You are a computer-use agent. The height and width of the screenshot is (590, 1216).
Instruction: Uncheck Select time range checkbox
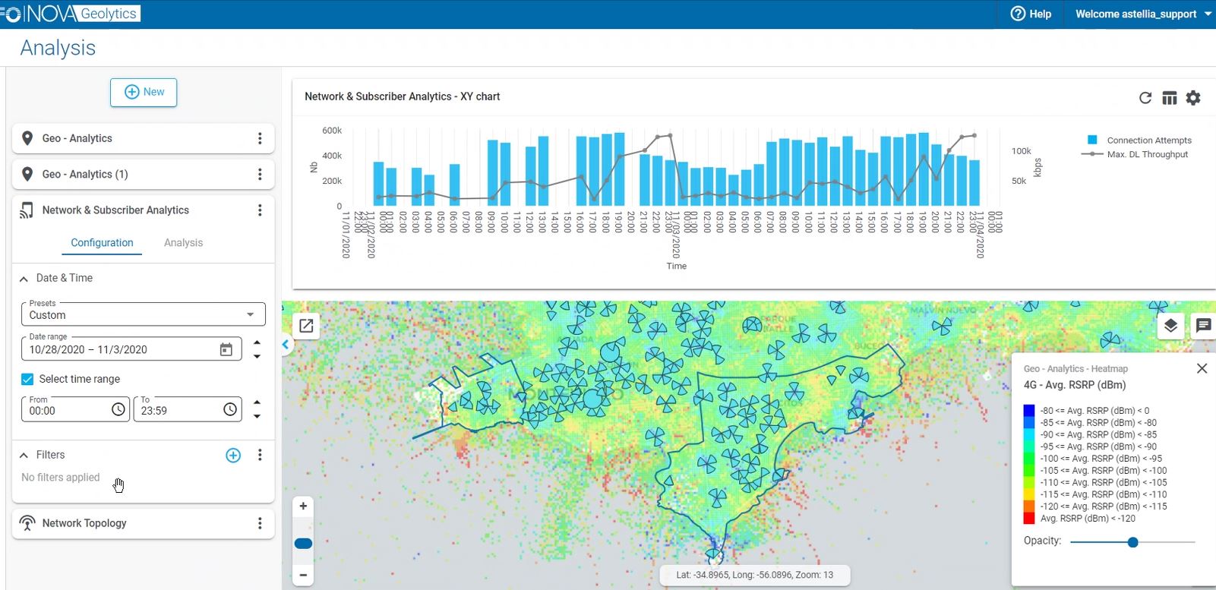click(x=27, y=379)
